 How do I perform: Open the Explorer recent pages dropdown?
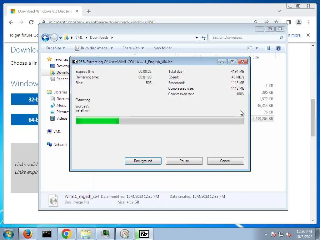click(x=60, y=38)
